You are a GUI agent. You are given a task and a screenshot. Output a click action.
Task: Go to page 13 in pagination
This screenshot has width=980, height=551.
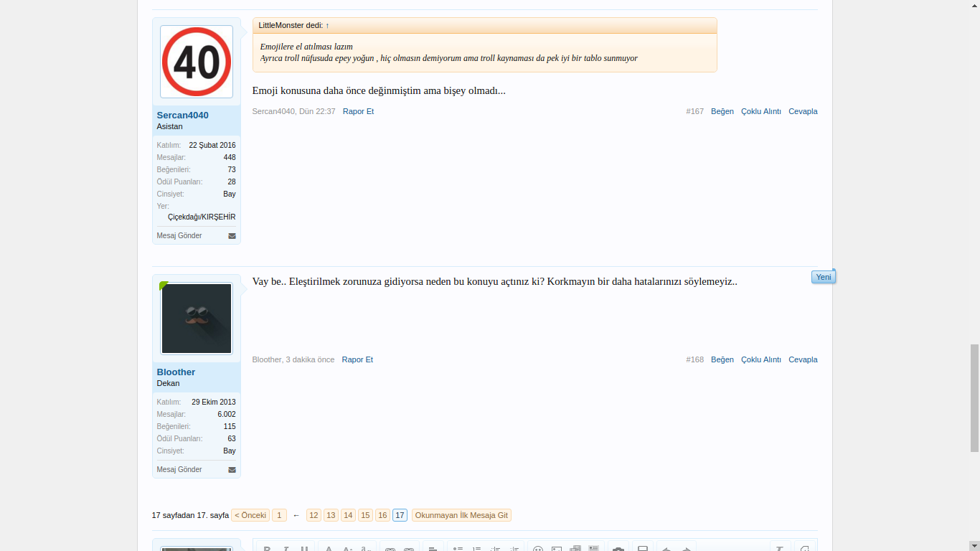coord(331,515)
